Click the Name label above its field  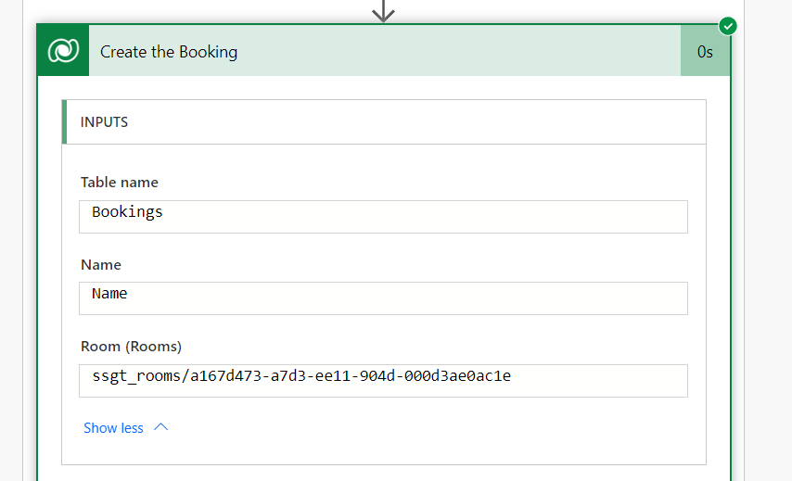pos(101,264)
